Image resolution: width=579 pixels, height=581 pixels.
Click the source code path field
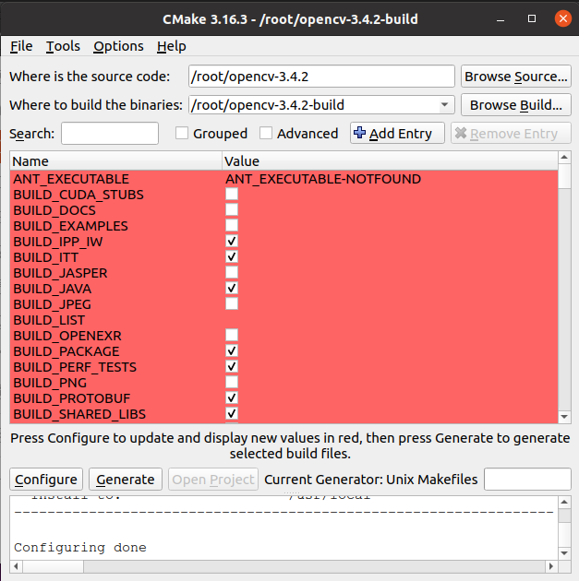(x=321, y=77)
